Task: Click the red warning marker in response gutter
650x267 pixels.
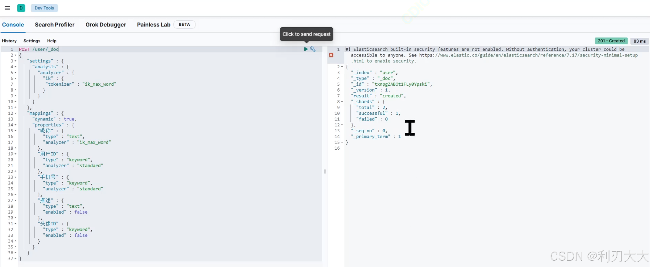Action: point(331,55)
